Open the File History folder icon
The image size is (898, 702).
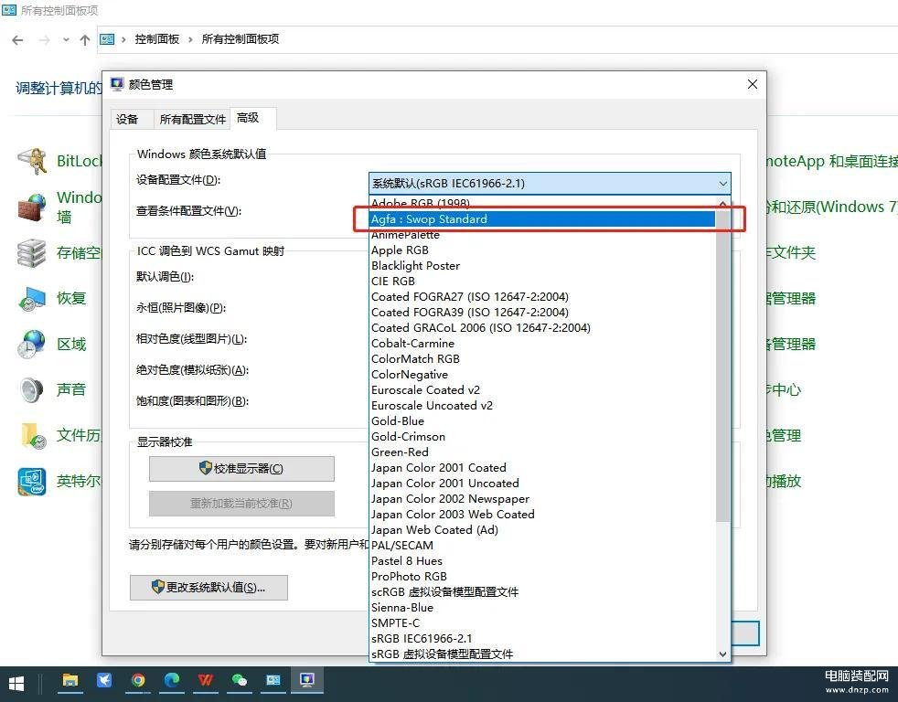[x=33, y=436]
